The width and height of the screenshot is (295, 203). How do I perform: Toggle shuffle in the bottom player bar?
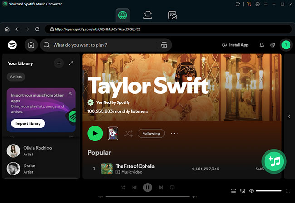point(123,188)
